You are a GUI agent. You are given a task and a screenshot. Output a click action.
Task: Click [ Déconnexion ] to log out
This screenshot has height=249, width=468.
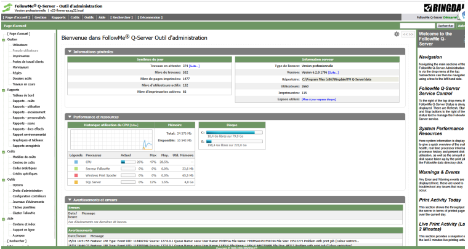pyautogui.click(x=150, y=17)
